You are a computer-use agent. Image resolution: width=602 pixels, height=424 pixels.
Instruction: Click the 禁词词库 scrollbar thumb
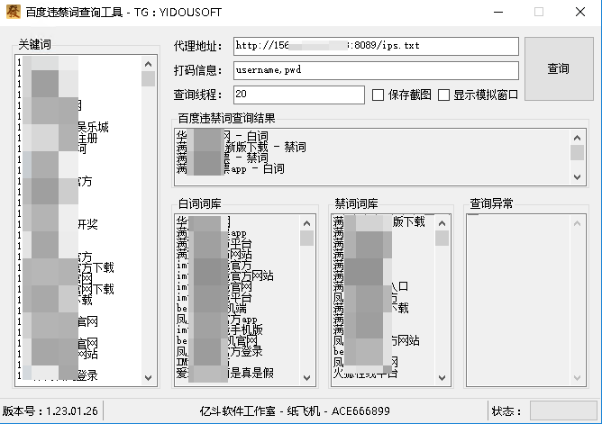pyautogui.click(x=442, y=238)
